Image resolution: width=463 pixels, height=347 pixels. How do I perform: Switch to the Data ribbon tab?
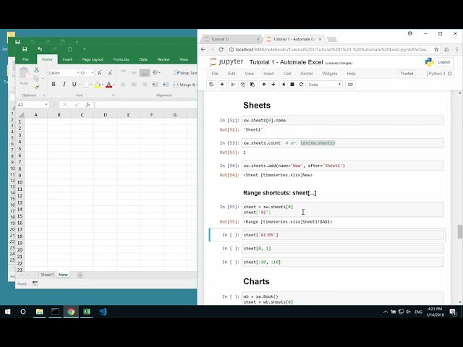click(x=143, y=59)
